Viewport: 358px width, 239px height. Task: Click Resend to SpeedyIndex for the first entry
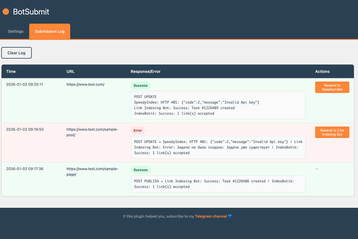[x=332, y=87]
